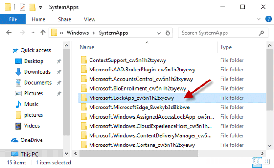Viewport: 274px width, 168px height.
Task: Switch to the Share ribbon tab
Action: coord(65,19)
